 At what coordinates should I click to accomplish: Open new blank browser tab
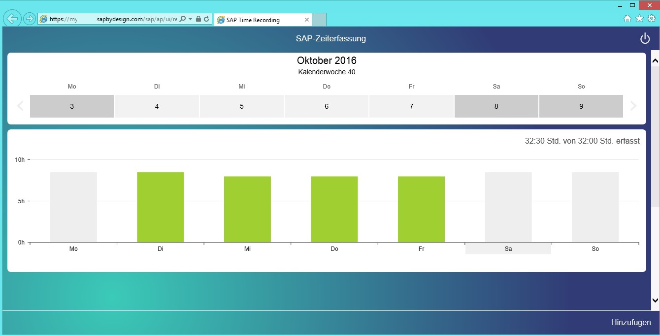(319, 20)
